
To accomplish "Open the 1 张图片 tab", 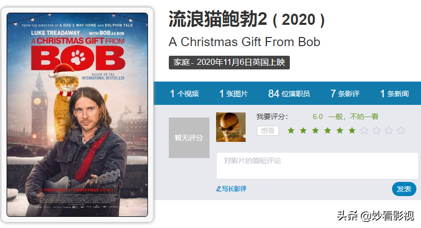I will (x=233, y=94).
